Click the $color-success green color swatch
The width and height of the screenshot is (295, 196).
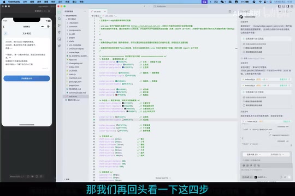tap(117, 89)
